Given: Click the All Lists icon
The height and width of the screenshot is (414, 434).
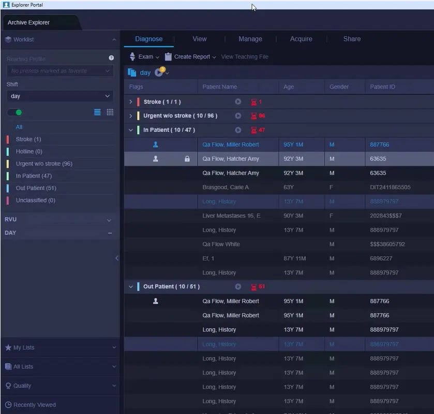Looking at the screenshot, I should (x=8, y=366).
